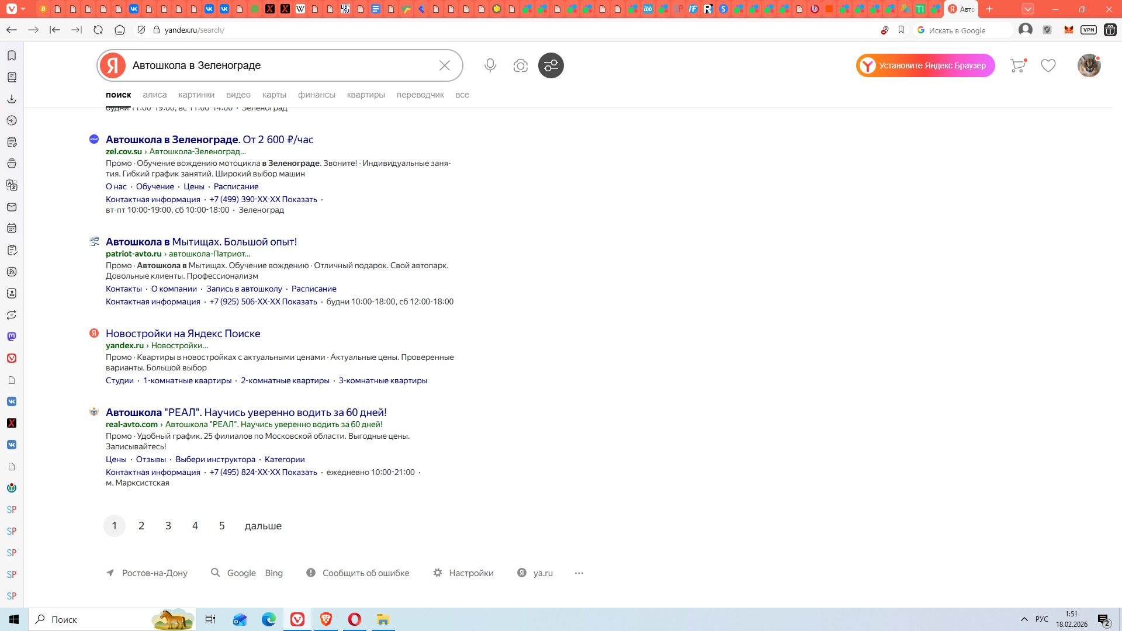The width and height of the screenshot is (1122, 631).
Task: Open search filter settings icon
Action: pos(550,65)
